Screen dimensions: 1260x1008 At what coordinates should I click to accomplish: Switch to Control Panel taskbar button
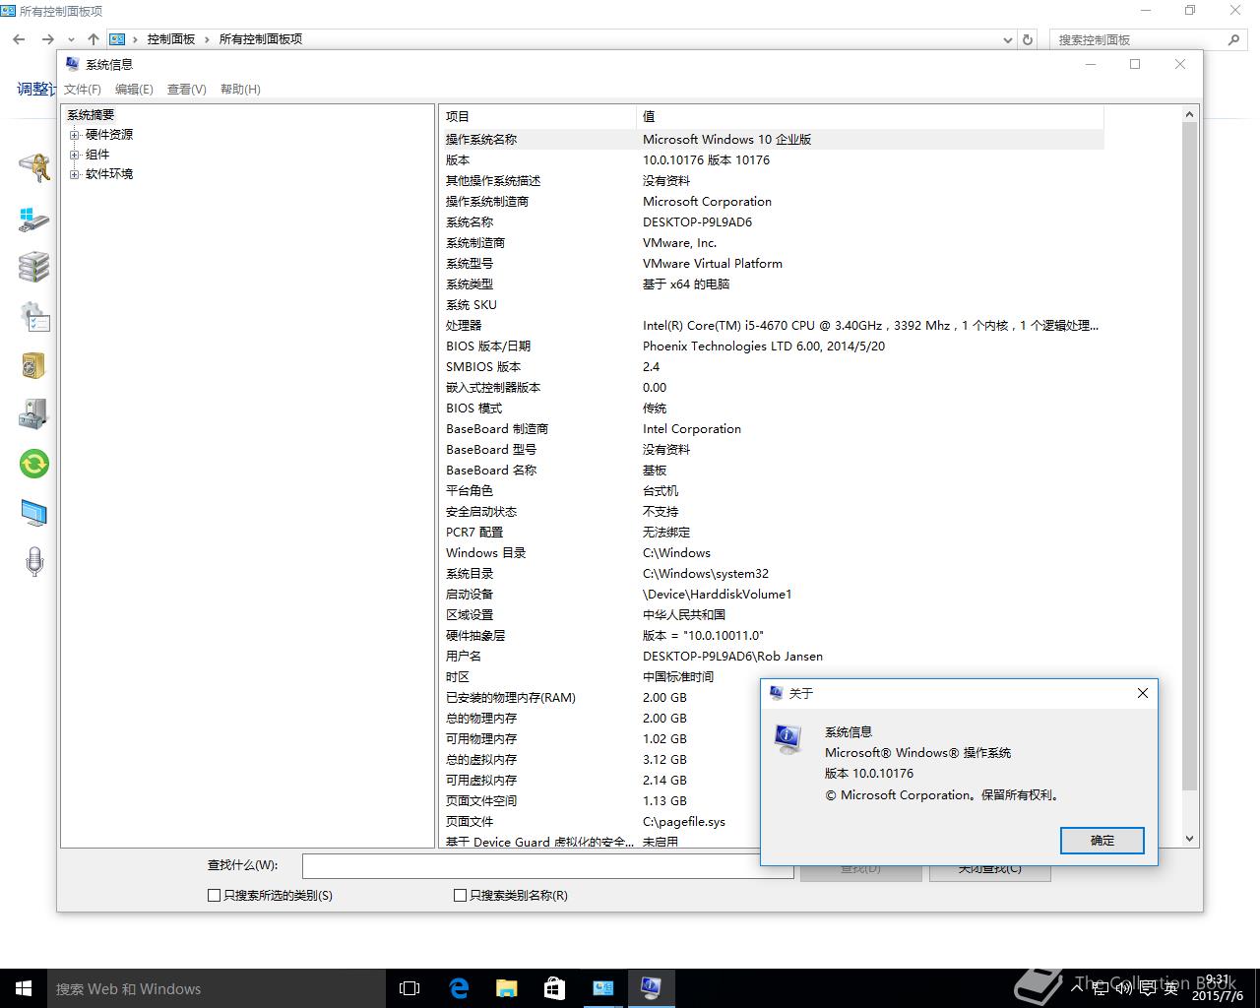(602, 988)
